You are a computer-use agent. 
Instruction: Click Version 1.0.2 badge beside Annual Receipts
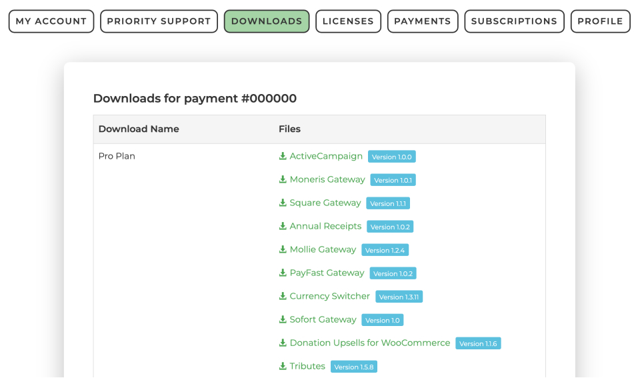click(390, 227)
